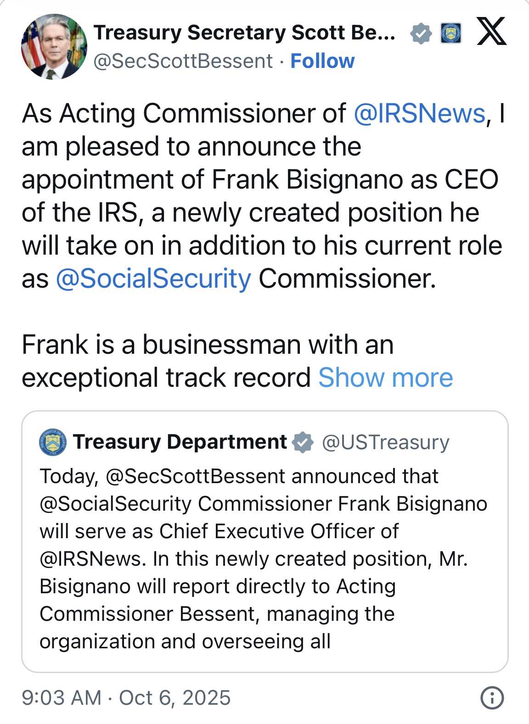This screenshot has width=529, height=724.
Task: Open the quoted post at "organization and overseeing all"
Action: [x=185, y=641]
